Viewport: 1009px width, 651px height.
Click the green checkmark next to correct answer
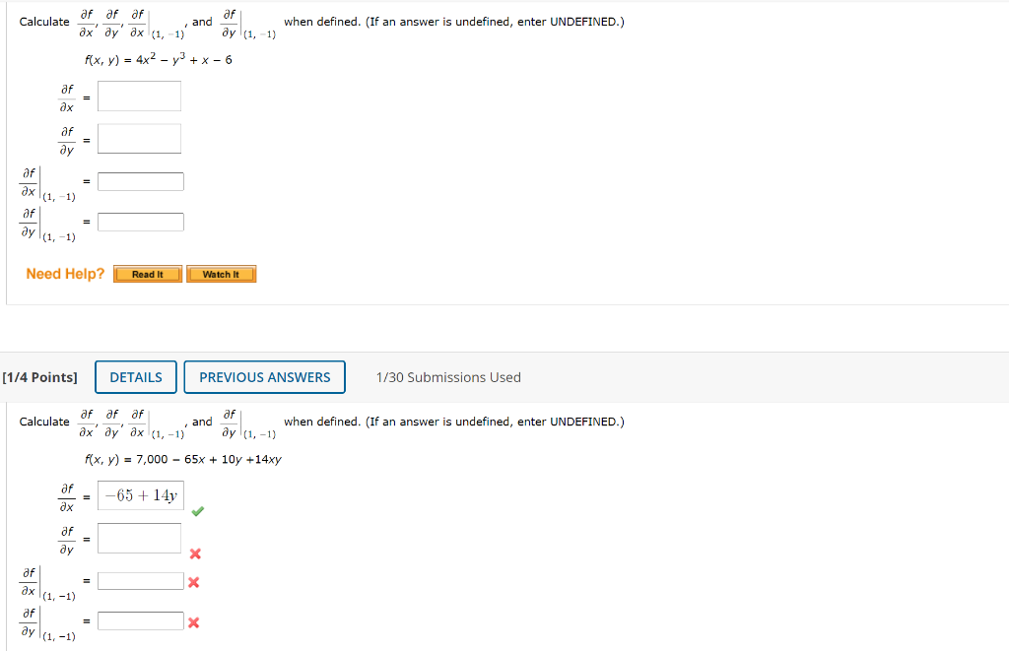pyautogui.click(x=197, y=510)
